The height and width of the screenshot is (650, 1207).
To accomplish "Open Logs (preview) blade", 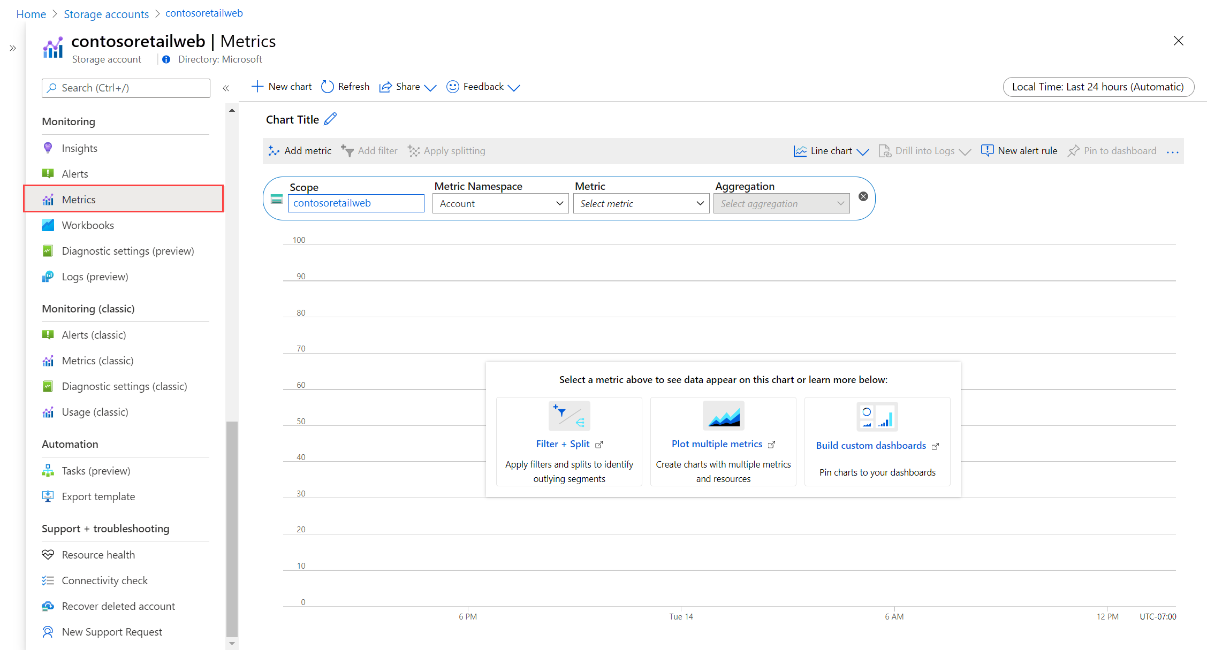I will (95, 276).
